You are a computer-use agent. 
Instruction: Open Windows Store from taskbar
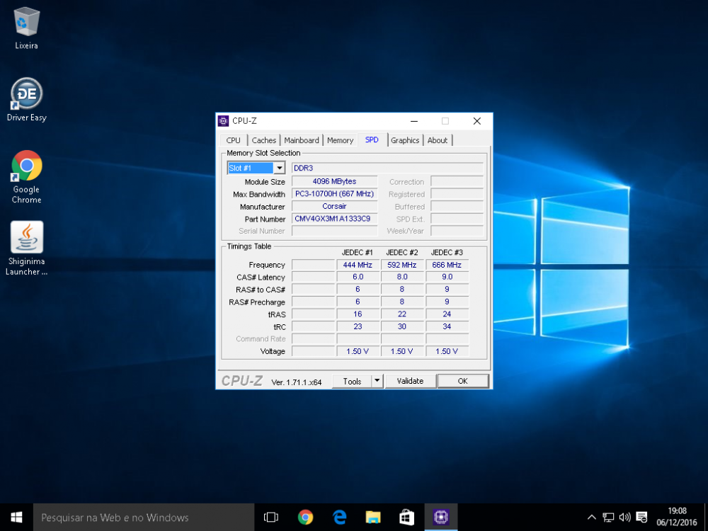[x=406, y=517]
